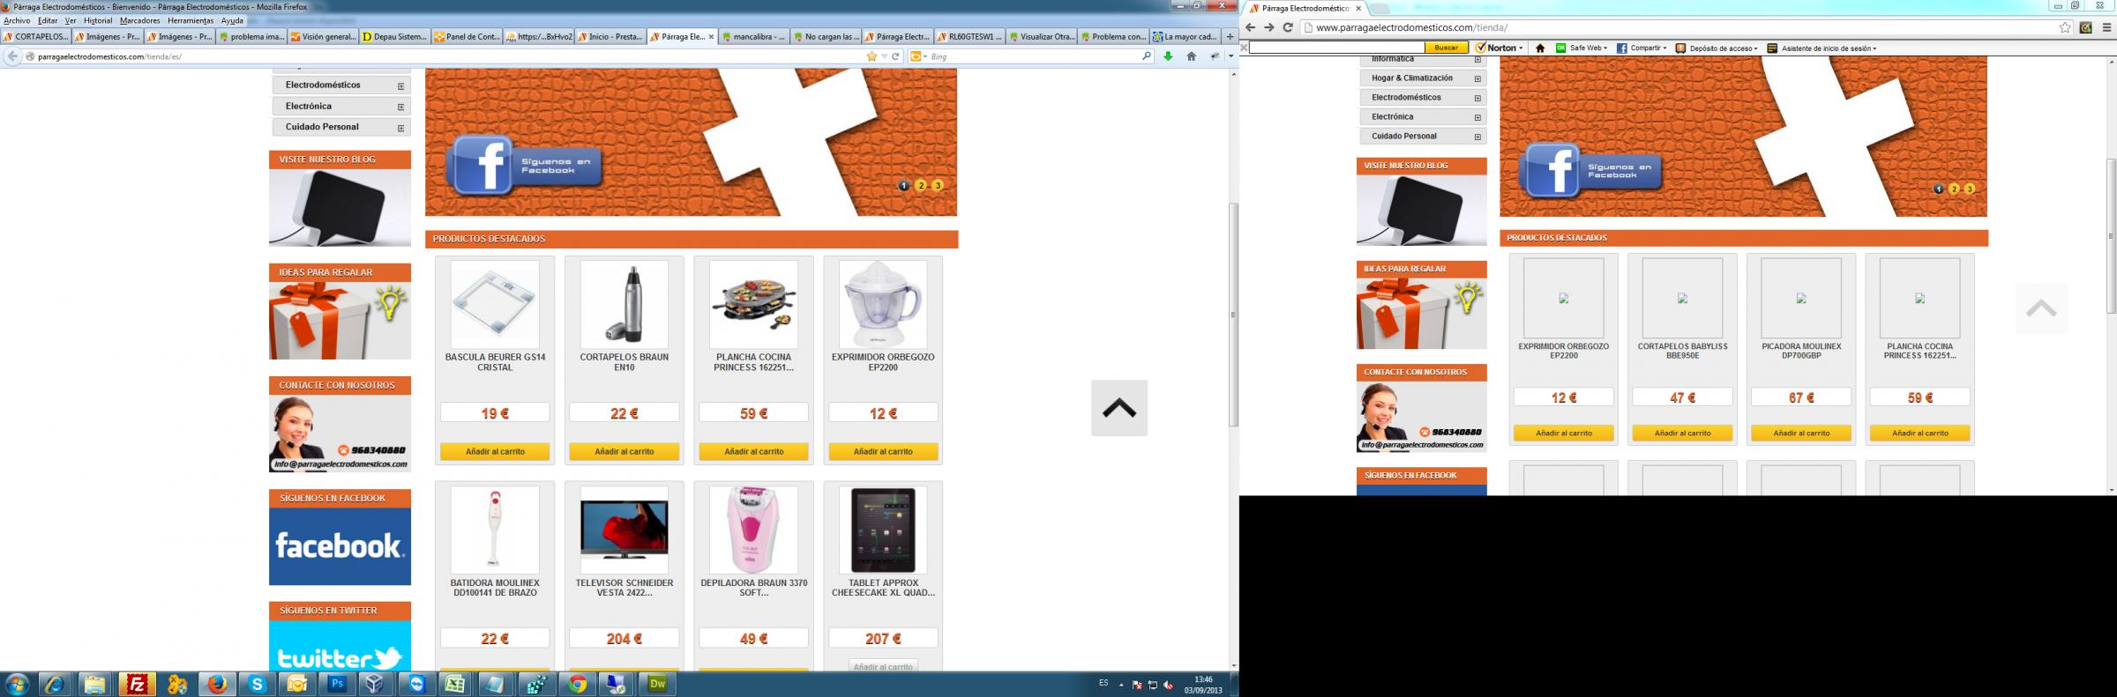Viewport: 2117px width, 697px height.
Task: Select banner slide 1 in Chrome
Action: 1938,189
